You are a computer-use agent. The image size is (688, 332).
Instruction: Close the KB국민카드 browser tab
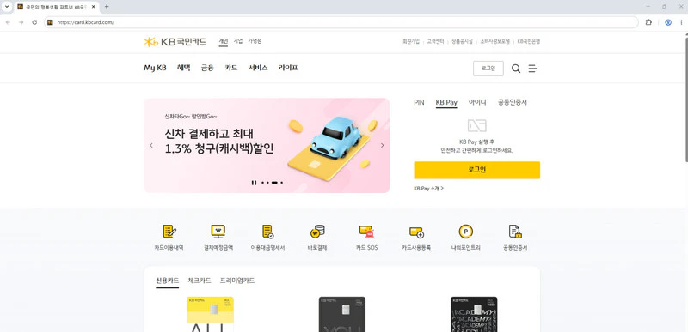coord(94,7)
